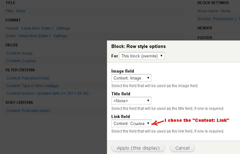Screen dimensions: 240x154
Task: Click the Block name "None" link
Action: [226, 11]
